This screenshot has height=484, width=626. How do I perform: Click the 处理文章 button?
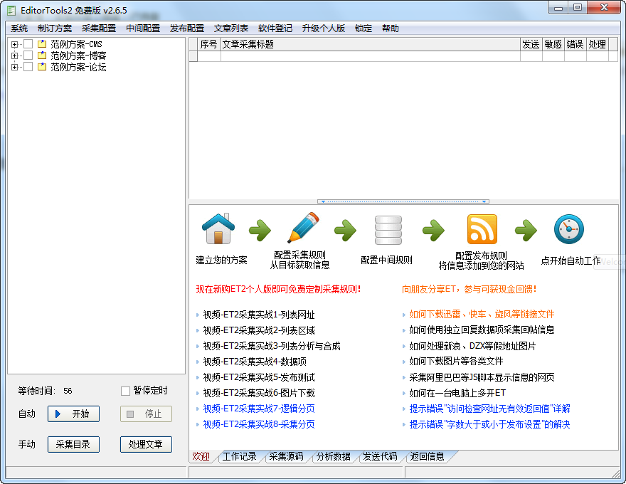146,444
